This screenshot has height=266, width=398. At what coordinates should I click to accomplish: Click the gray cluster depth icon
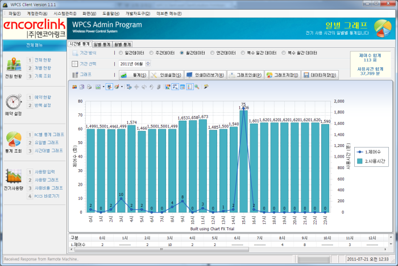click(x=159, y=87)
